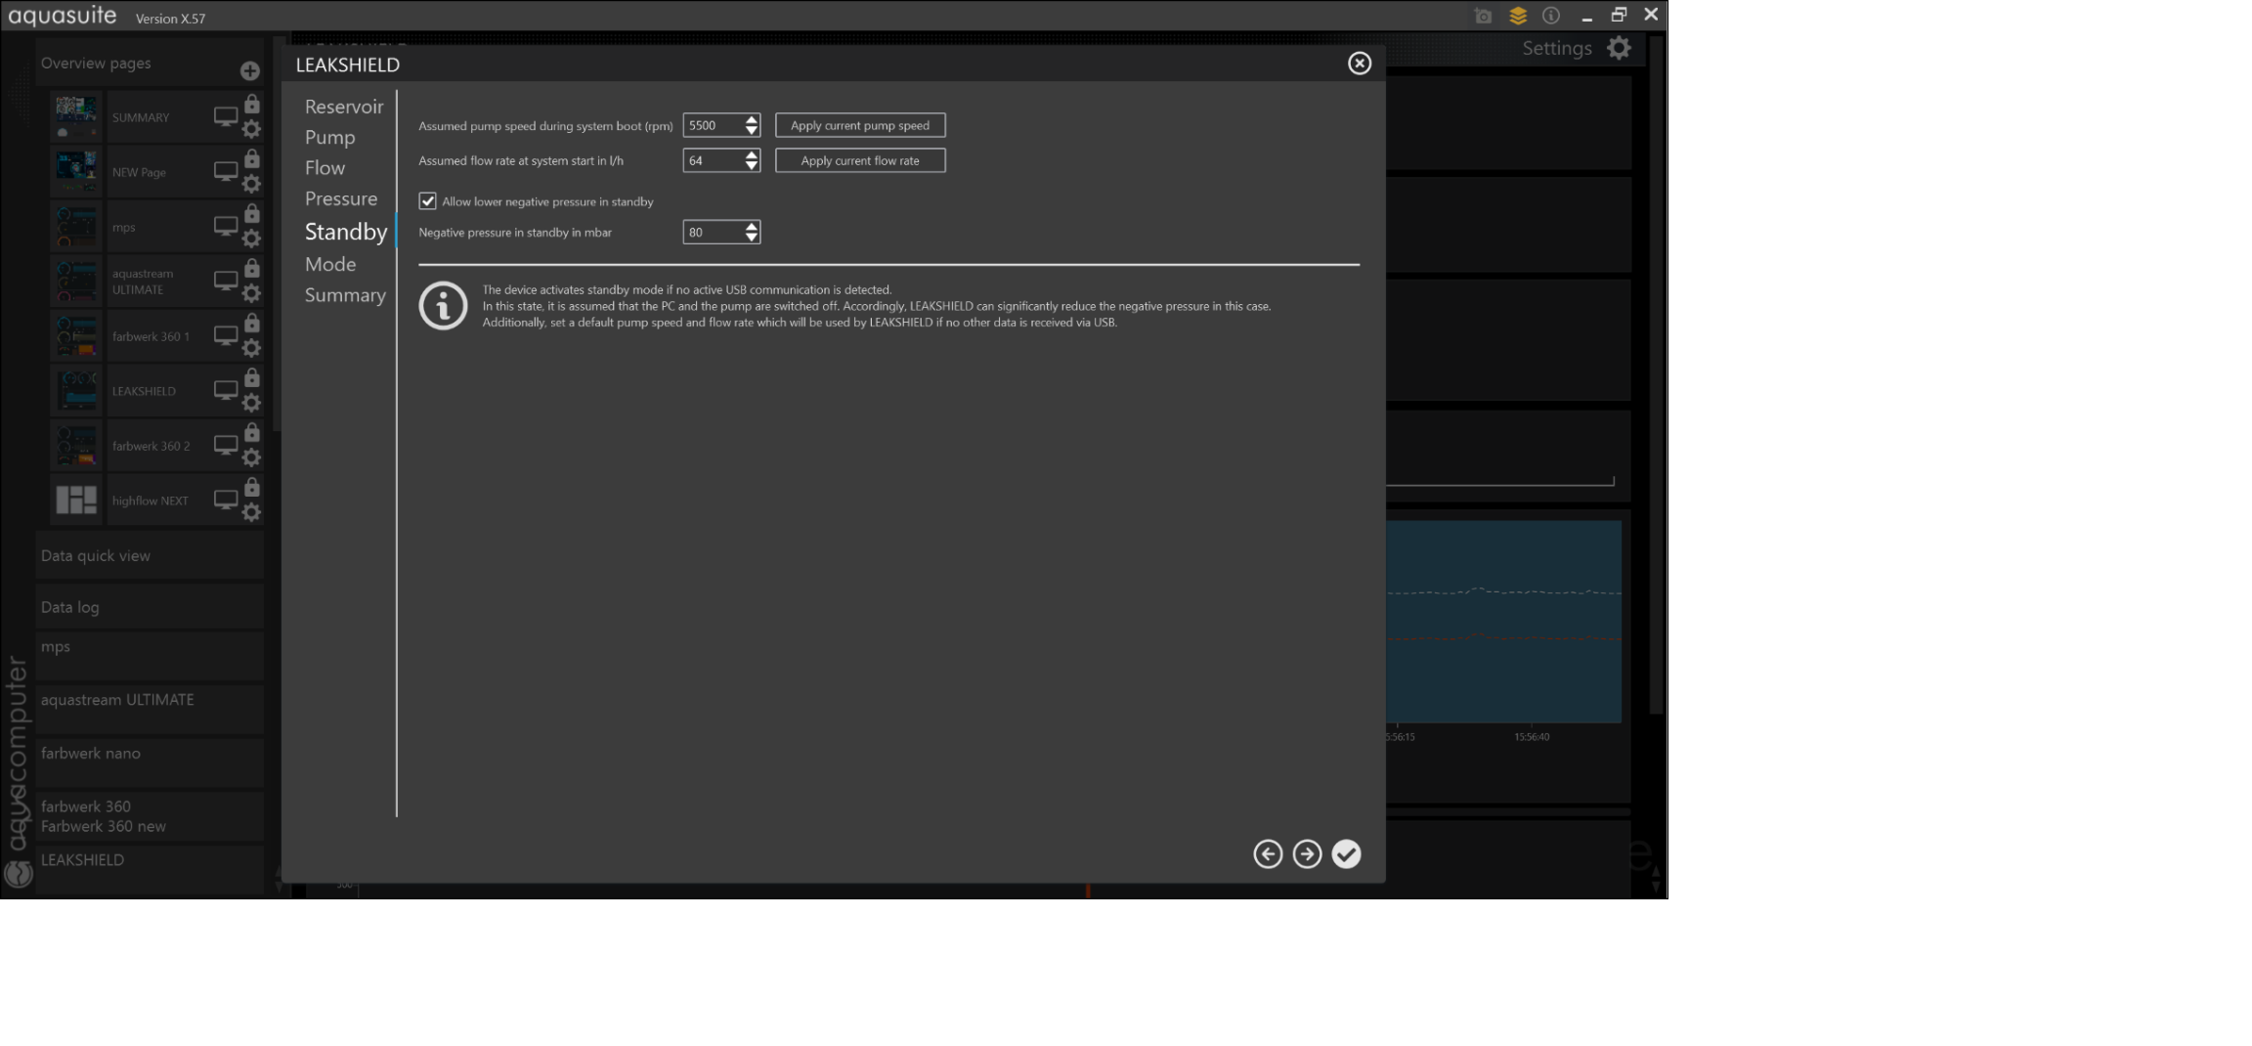This screenshot has width=2252, height=1046.
Task: Click Apply current pump speed button
Action: [x=860, y=125]
